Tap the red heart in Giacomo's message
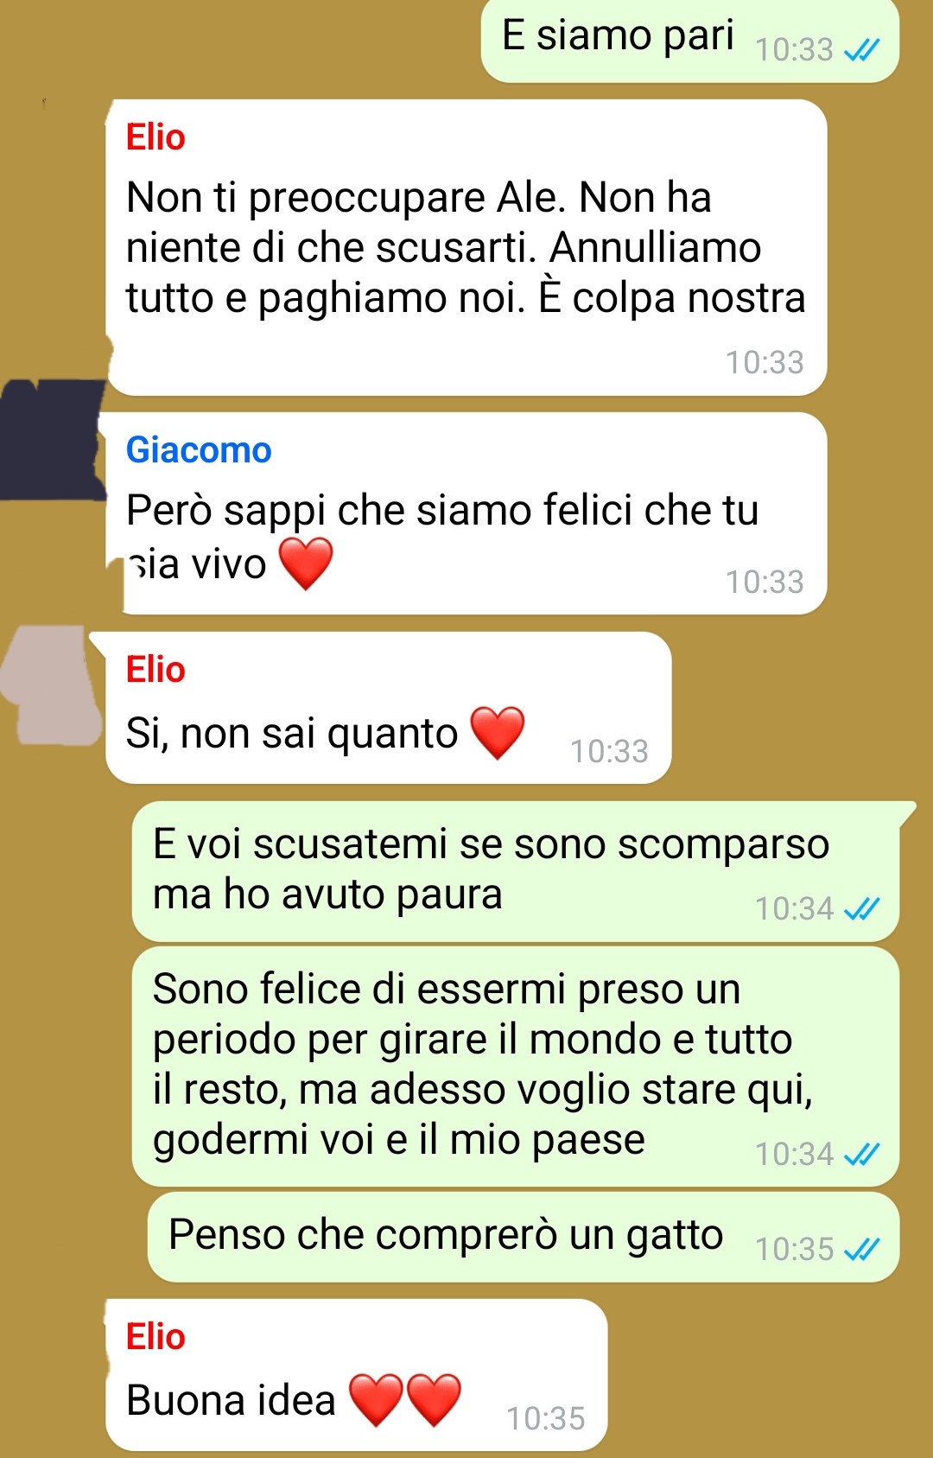Viewport: 933px width, 1458px height. click(306, 563)
